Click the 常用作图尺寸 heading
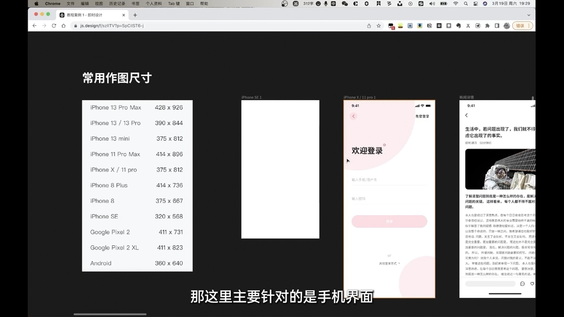 117,78
